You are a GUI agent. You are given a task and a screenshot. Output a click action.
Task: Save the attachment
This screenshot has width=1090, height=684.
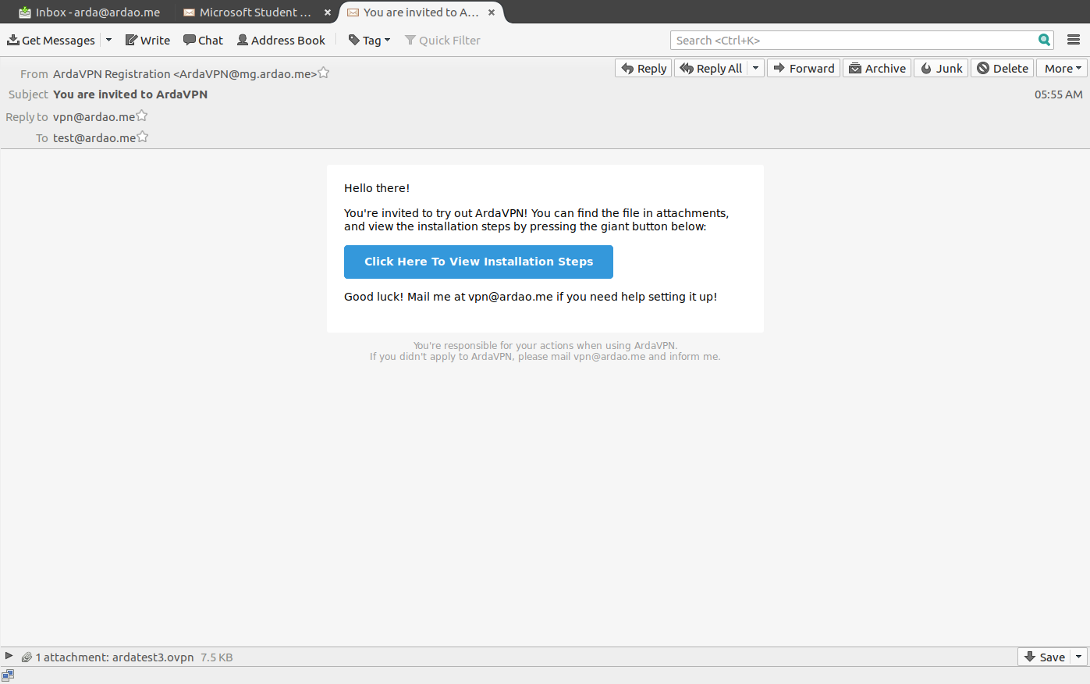tap(1044, 657)
